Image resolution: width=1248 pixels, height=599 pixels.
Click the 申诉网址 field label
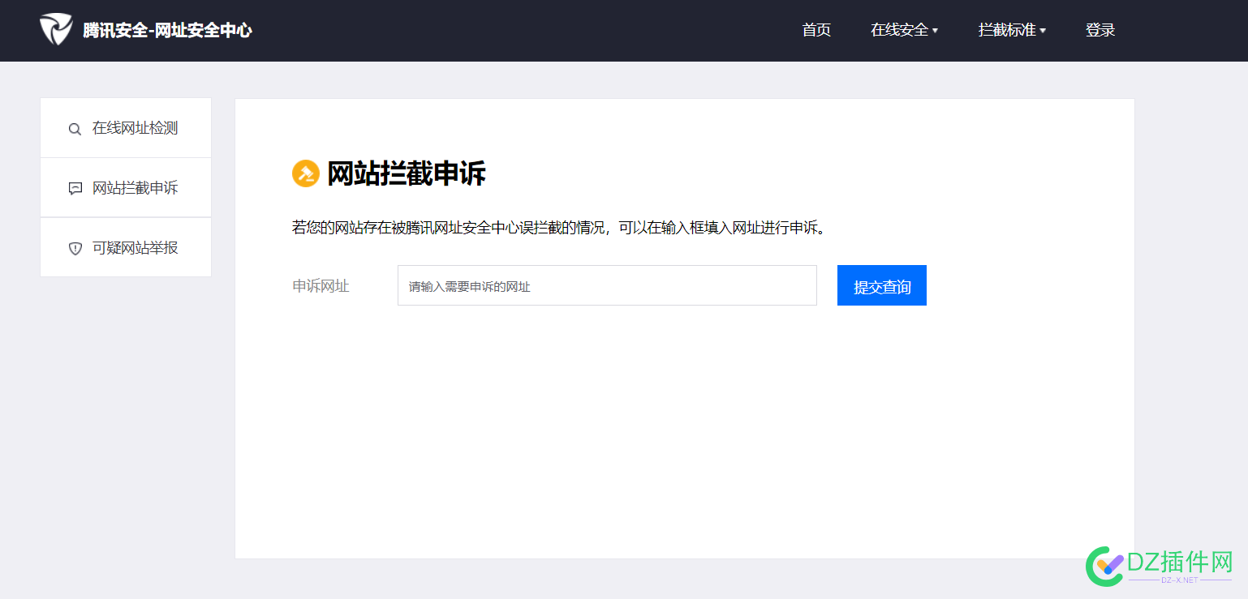click(x=321, y=286)
